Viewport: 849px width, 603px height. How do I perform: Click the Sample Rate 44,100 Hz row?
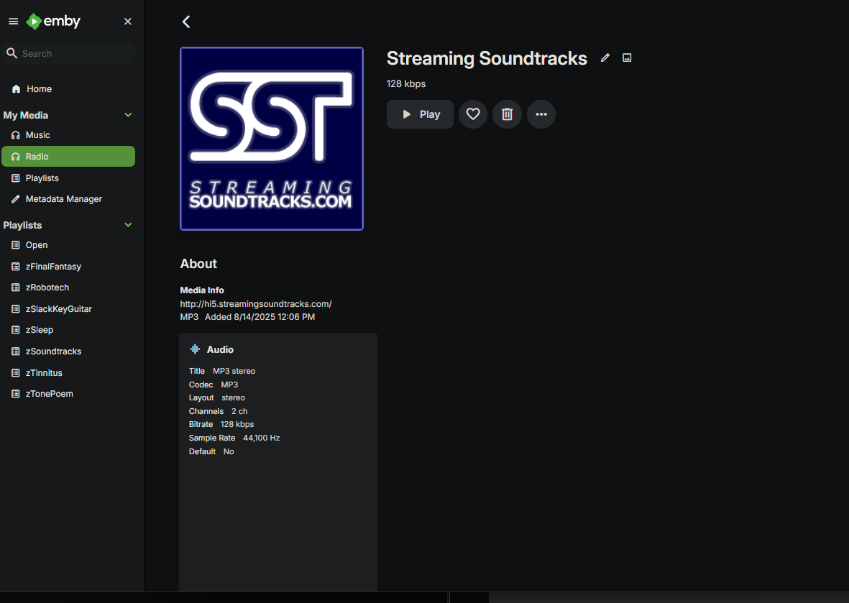pyautogui.click(x=234, y=438)
